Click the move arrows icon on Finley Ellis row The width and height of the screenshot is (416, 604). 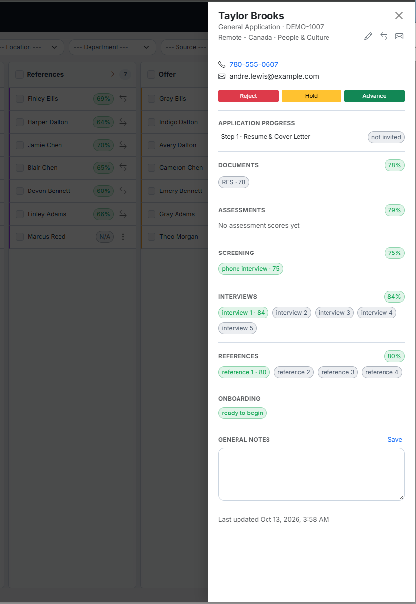click(x=123, y=99)
